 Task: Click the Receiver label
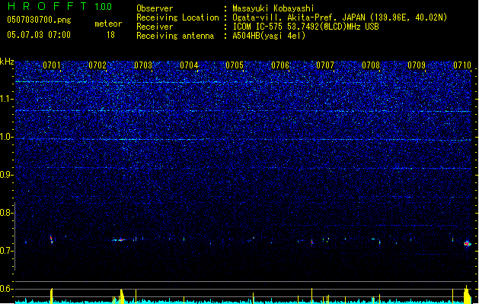click(x=155, y=27)
